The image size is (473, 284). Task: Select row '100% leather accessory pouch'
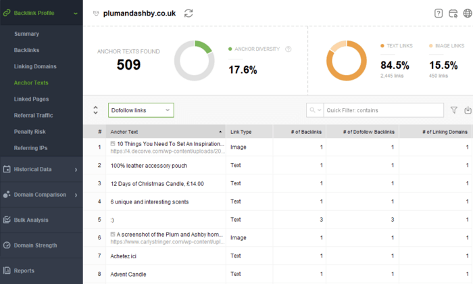pyautogui.click(x=278, y=165)
